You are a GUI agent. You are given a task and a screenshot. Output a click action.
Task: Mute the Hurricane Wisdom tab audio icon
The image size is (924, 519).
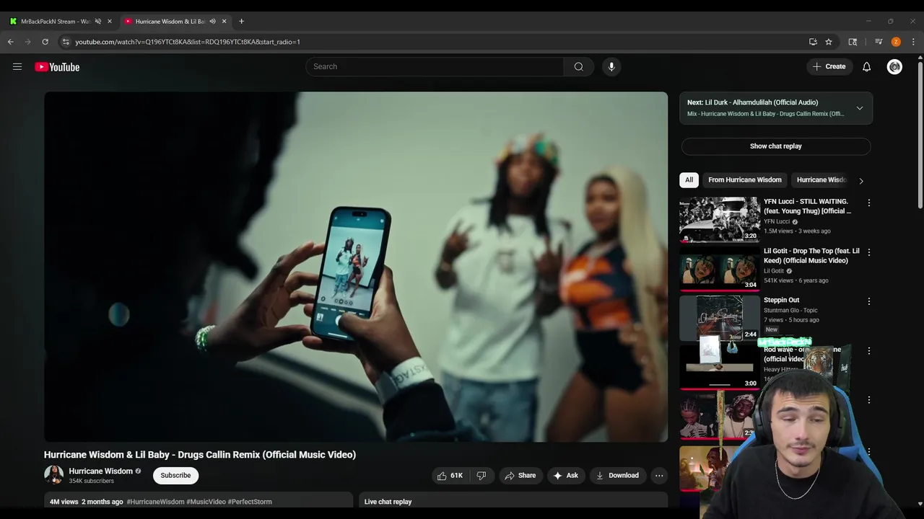pos(212,21)
